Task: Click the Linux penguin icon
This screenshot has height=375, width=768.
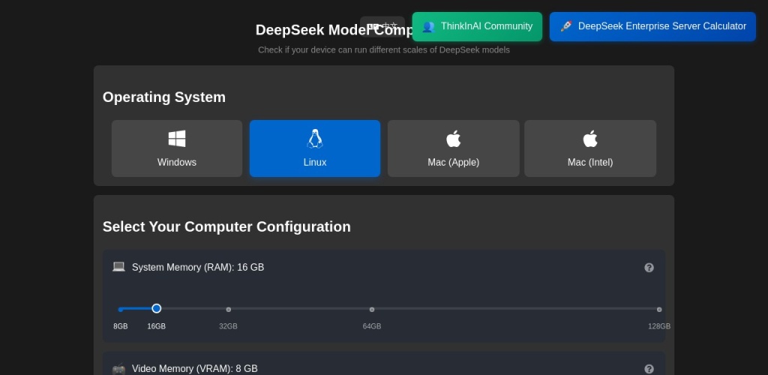Action: tap(315, 139)
